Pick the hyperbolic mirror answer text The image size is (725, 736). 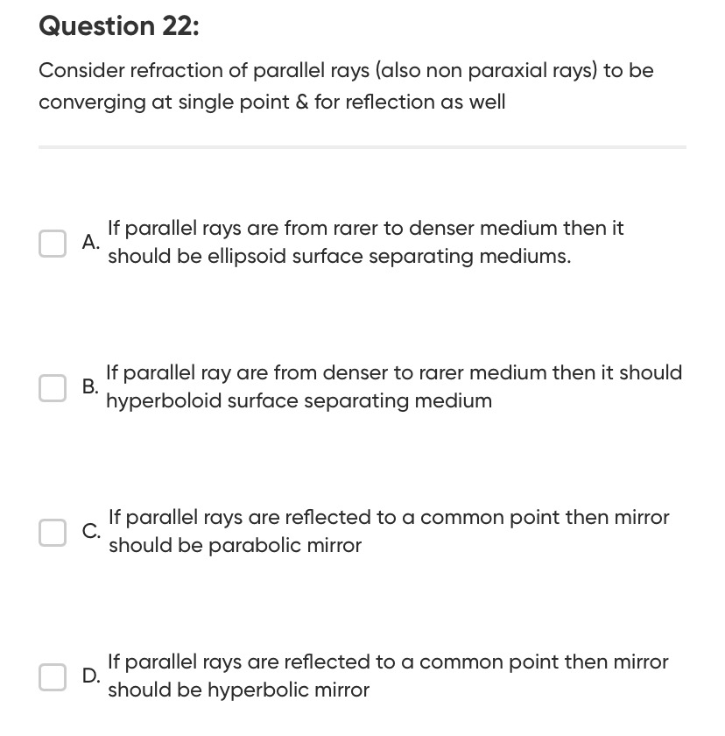388,676
